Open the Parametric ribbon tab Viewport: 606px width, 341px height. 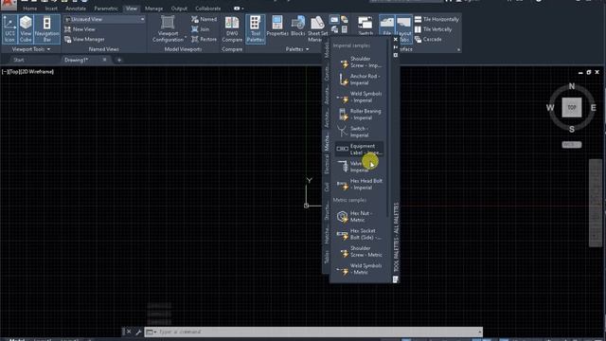click(x=106, y=9)
